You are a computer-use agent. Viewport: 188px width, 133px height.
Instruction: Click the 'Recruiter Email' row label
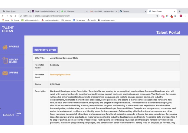[x=39, y=76]
